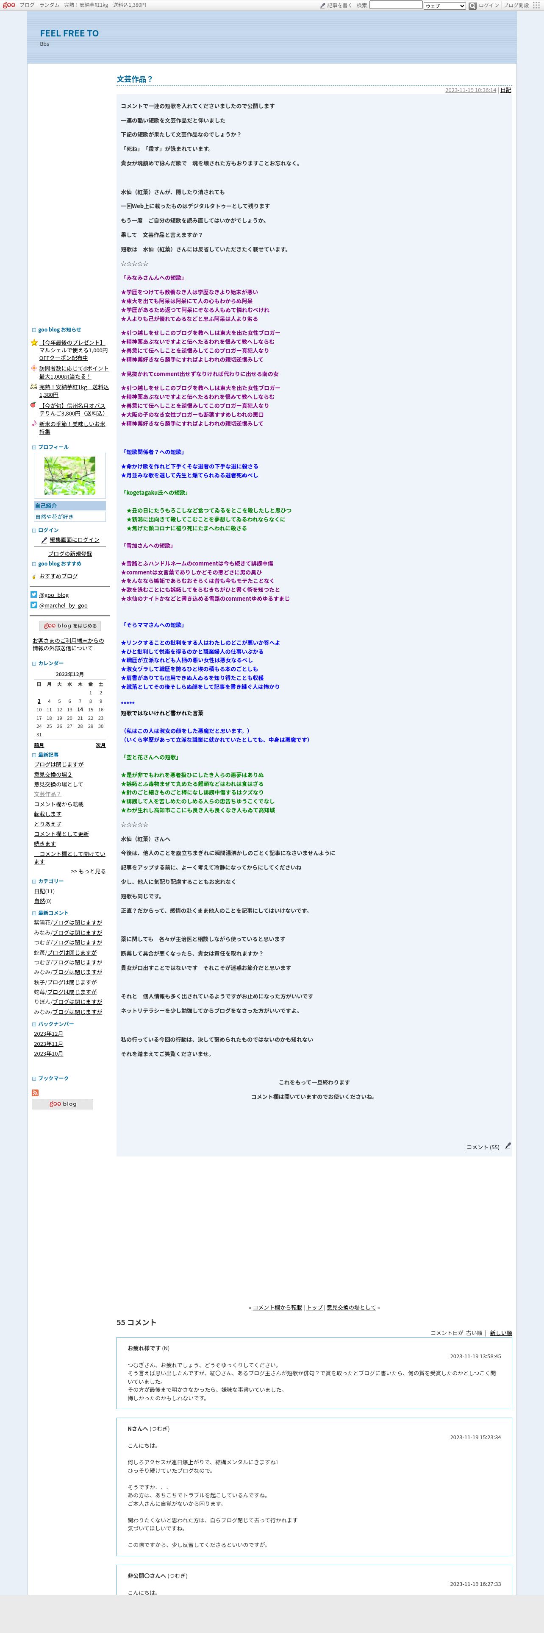Click 記事を書く text in top bar
The image size is (544, 1633).
click(x=339, y=6)
